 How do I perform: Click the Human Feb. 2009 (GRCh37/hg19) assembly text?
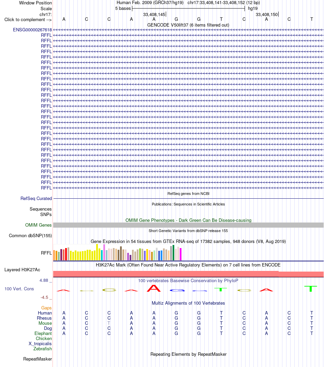(150, 3)
